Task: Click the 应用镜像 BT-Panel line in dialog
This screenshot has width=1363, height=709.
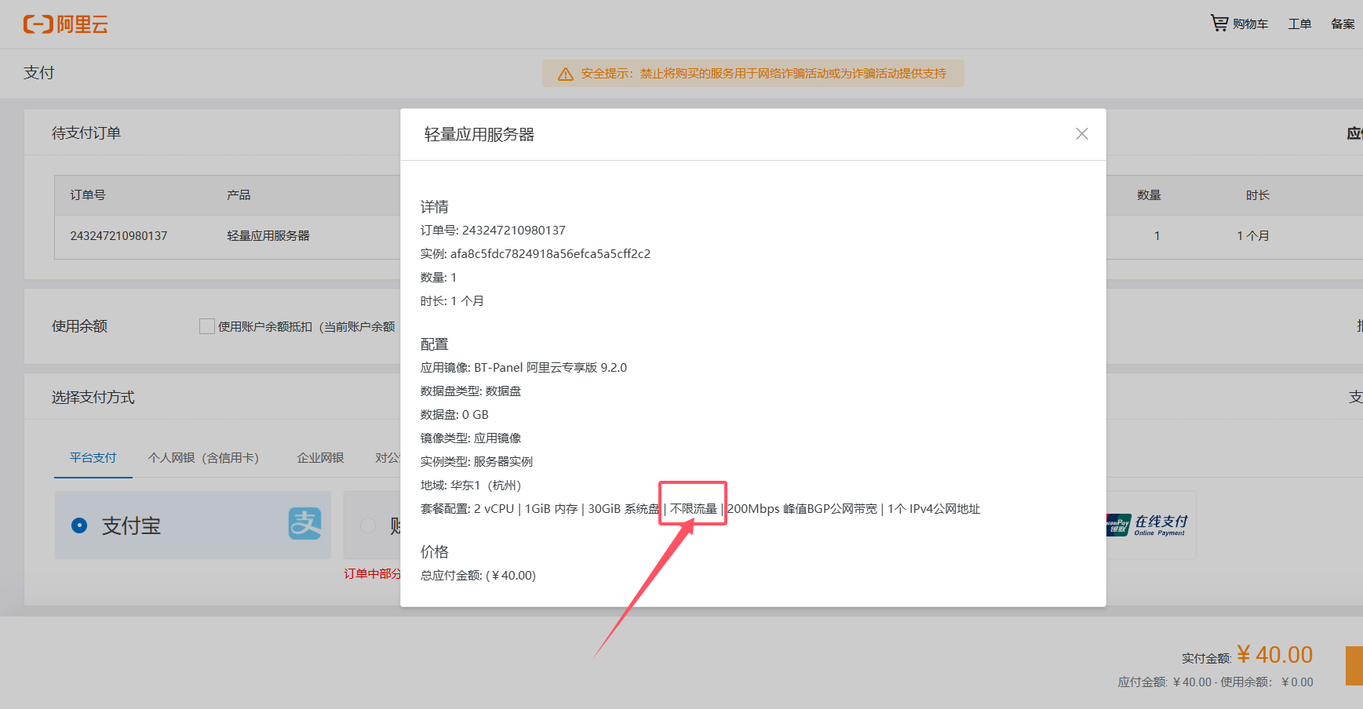Action: click(x=523, y=368)
